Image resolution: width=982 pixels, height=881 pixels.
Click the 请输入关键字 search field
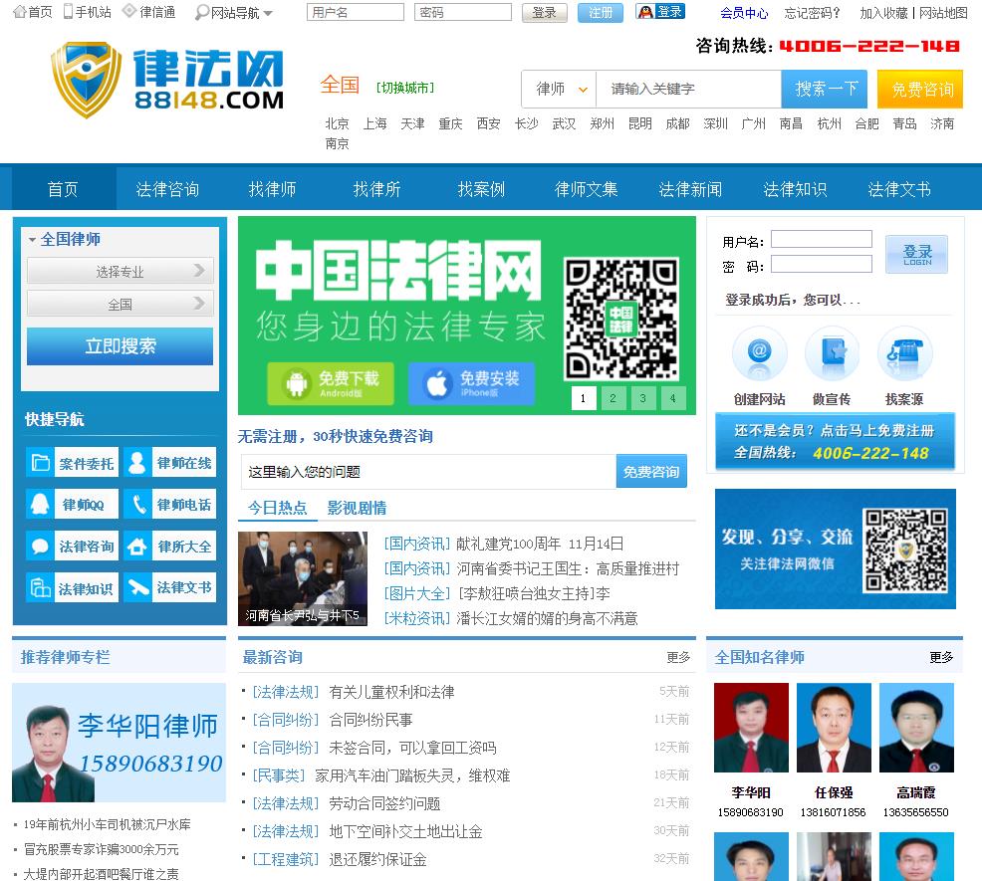688,89
